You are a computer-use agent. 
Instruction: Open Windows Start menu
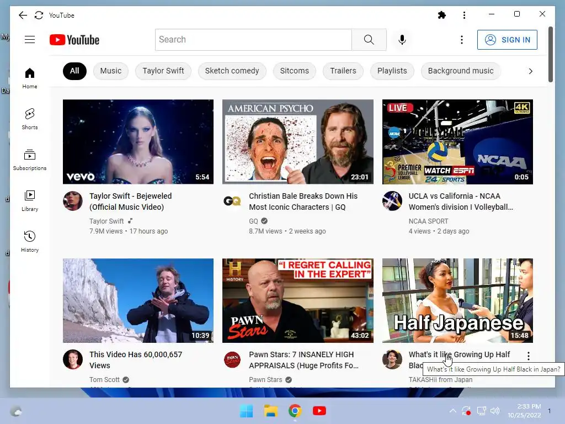(x=247, y=411)
